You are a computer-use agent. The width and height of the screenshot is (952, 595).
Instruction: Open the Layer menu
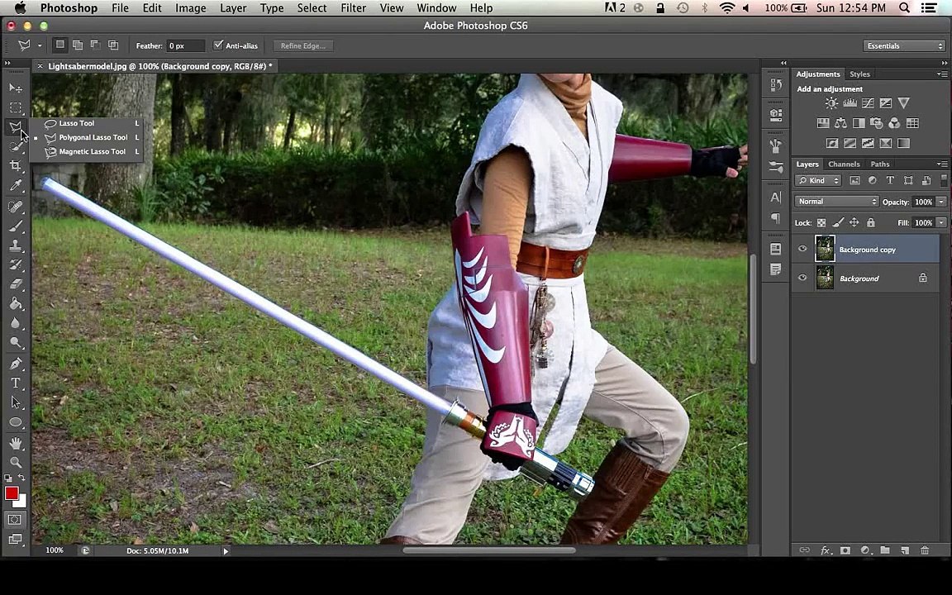pos(233,8)
